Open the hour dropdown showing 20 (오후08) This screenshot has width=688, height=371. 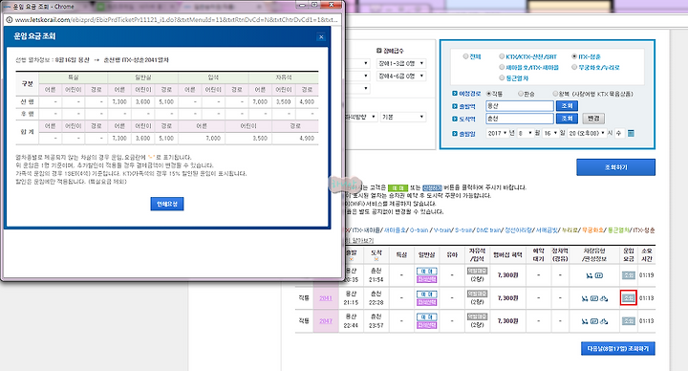pyautogui.click(x=586, y=133)
